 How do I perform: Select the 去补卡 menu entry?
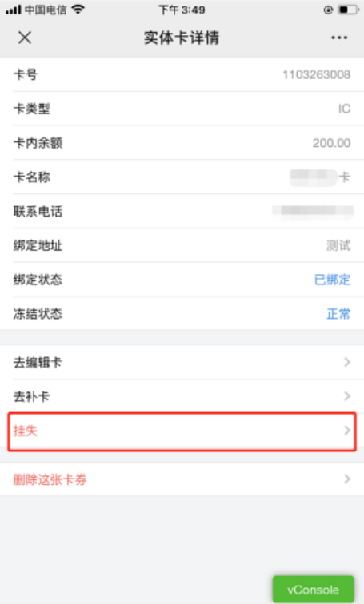182,396
